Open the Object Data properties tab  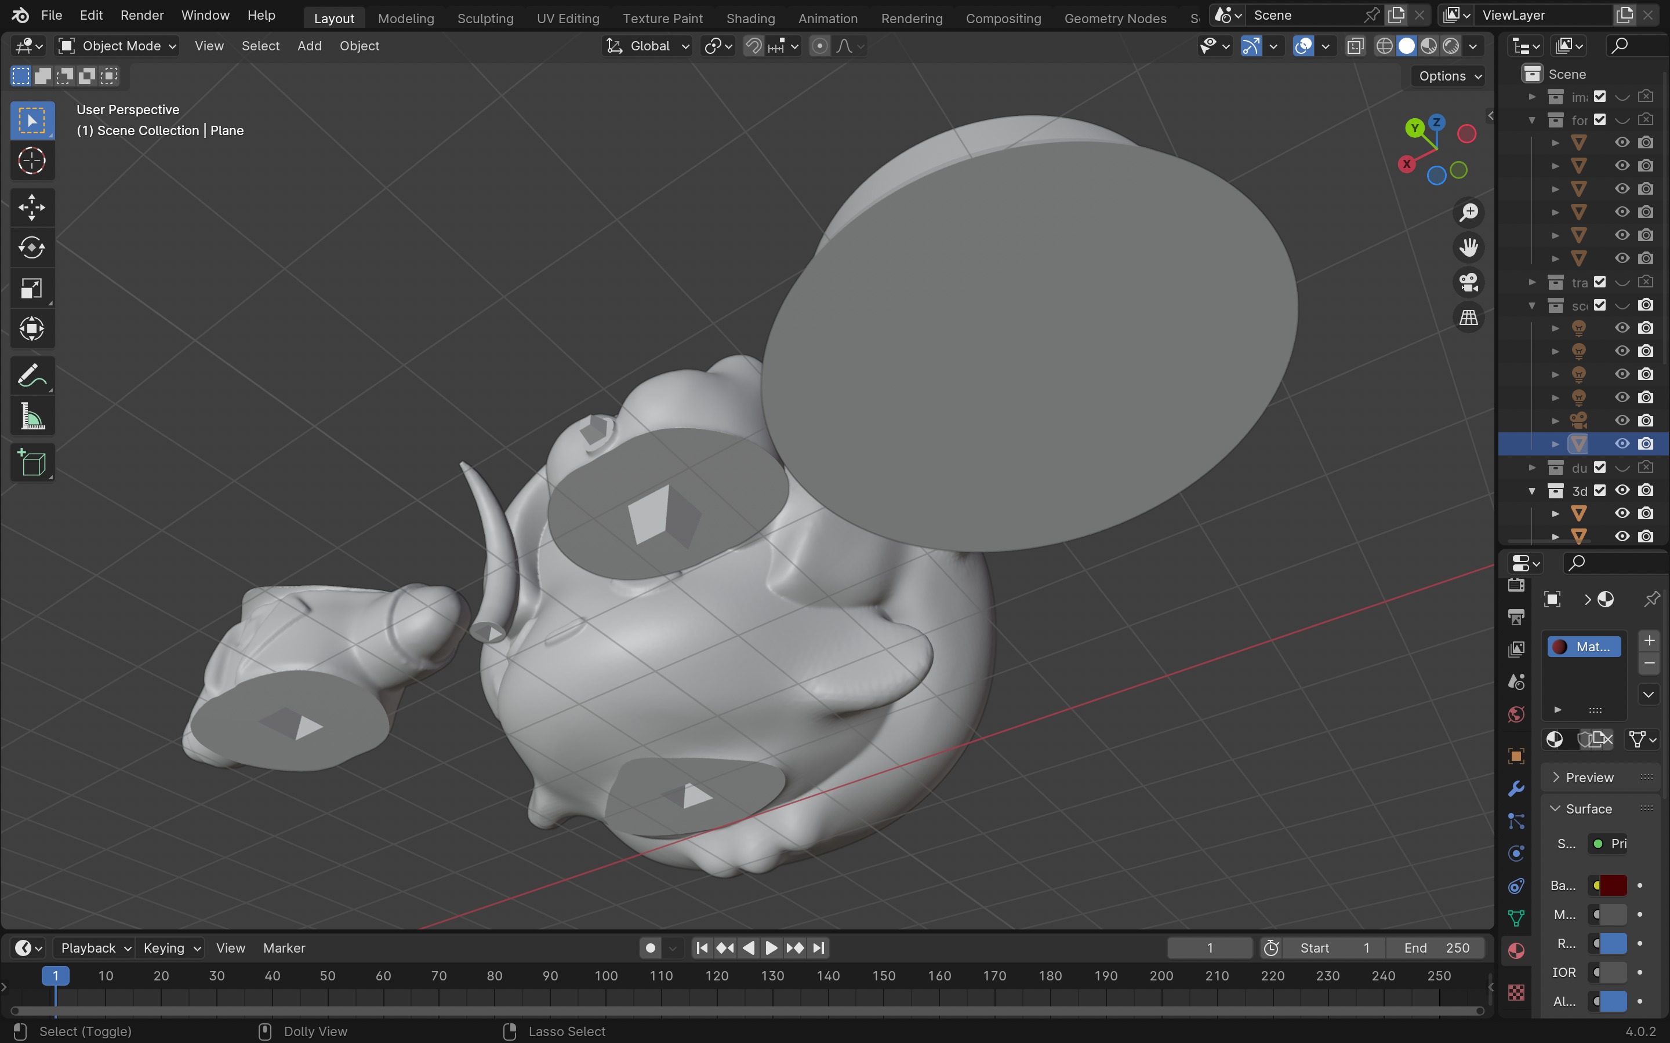tap(1516, 918)
